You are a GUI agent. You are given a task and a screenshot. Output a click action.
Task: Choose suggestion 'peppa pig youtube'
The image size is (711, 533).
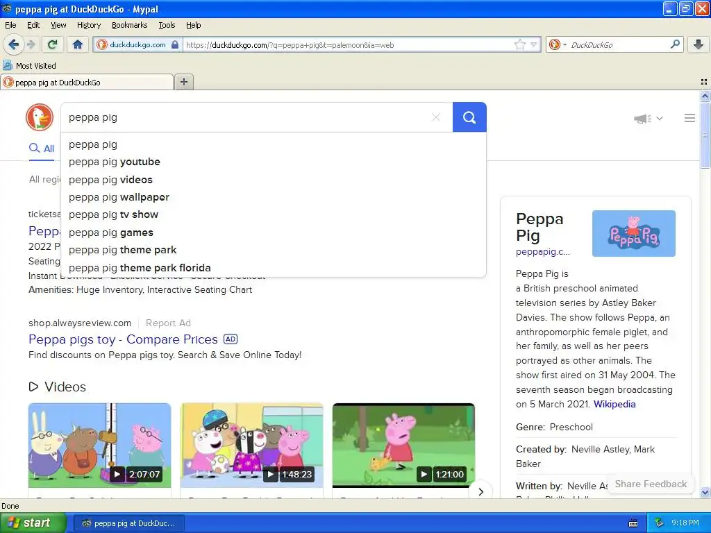273,162
